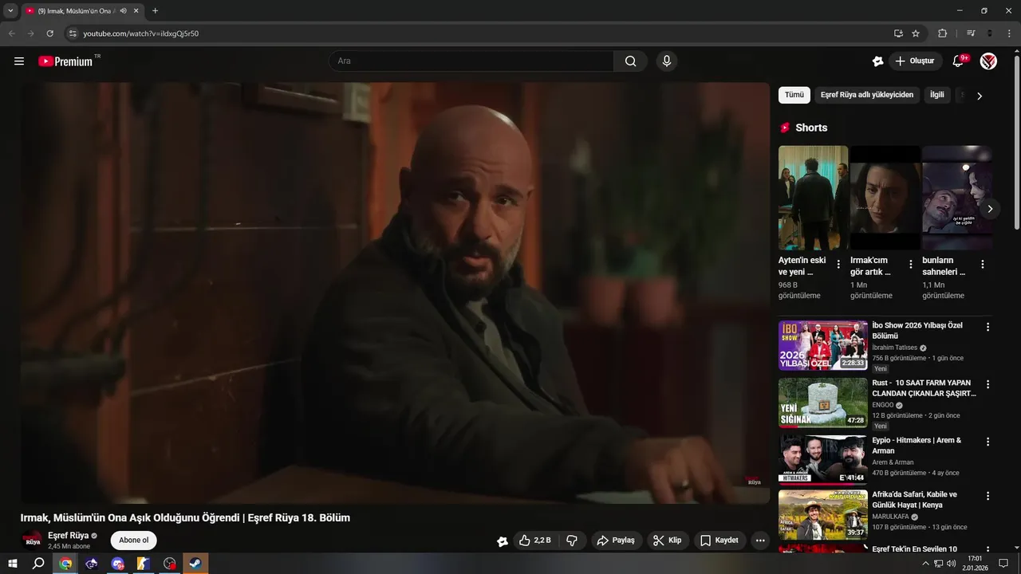
Task: Create a clip with the Klip button
Action: [668, 541]
